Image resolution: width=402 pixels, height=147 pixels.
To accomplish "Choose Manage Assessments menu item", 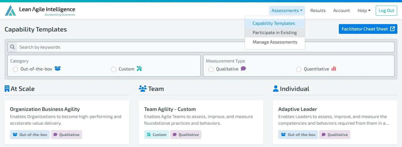I will point(275,42).
